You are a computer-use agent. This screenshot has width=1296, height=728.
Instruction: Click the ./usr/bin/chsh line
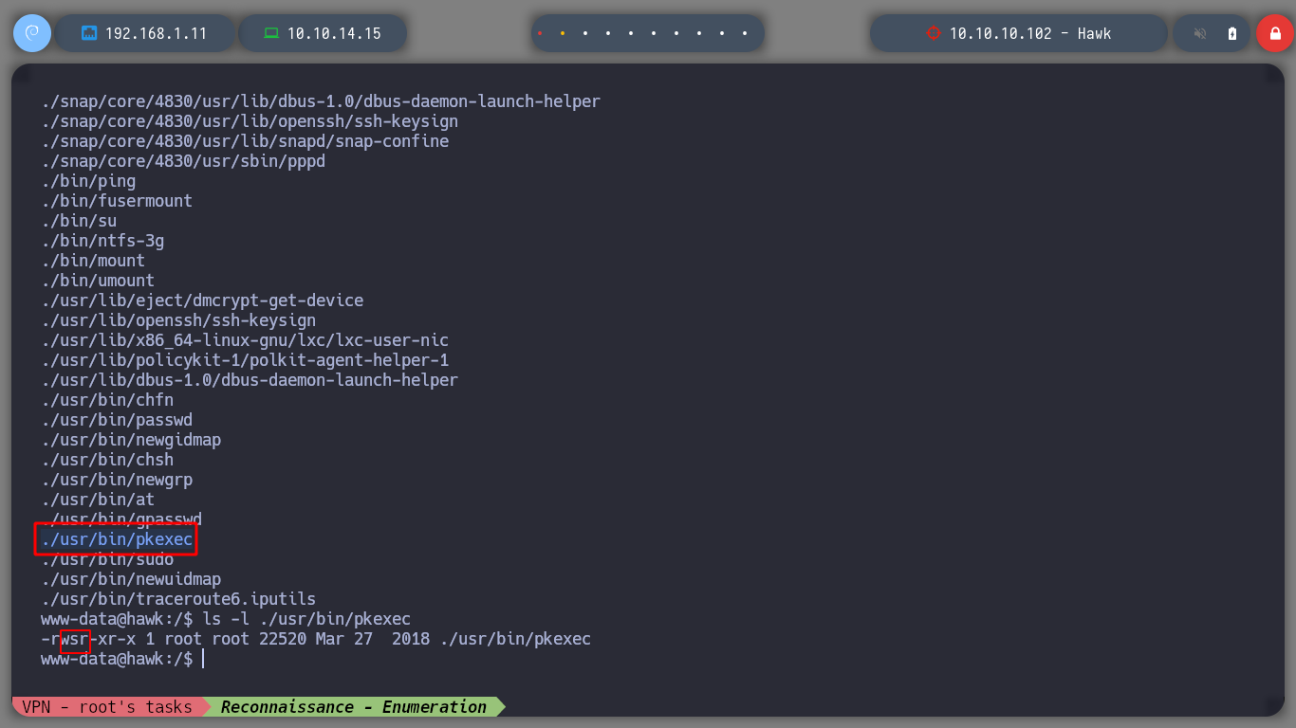pos(107,460)
